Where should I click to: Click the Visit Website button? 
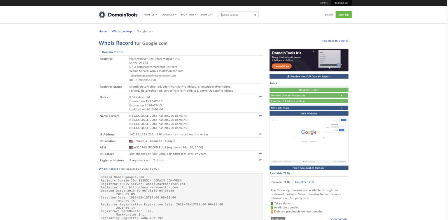pyautogui.click(x=309, y=113)
